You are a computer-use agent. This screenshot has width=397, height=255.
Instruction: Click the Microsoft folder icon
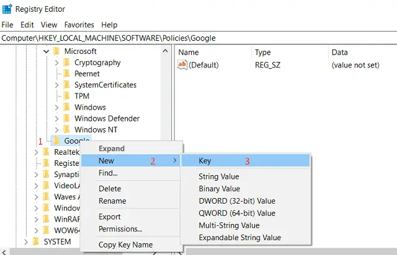[56, 51]
